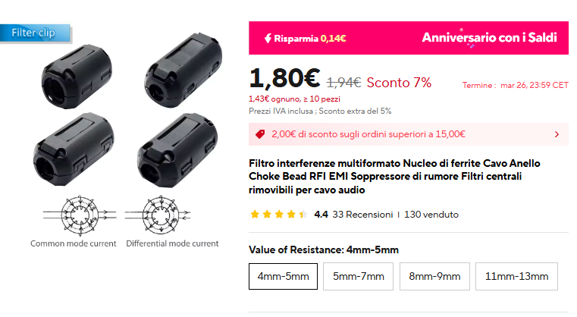Choose the 11mm-13mm size option

pos(516,277)
